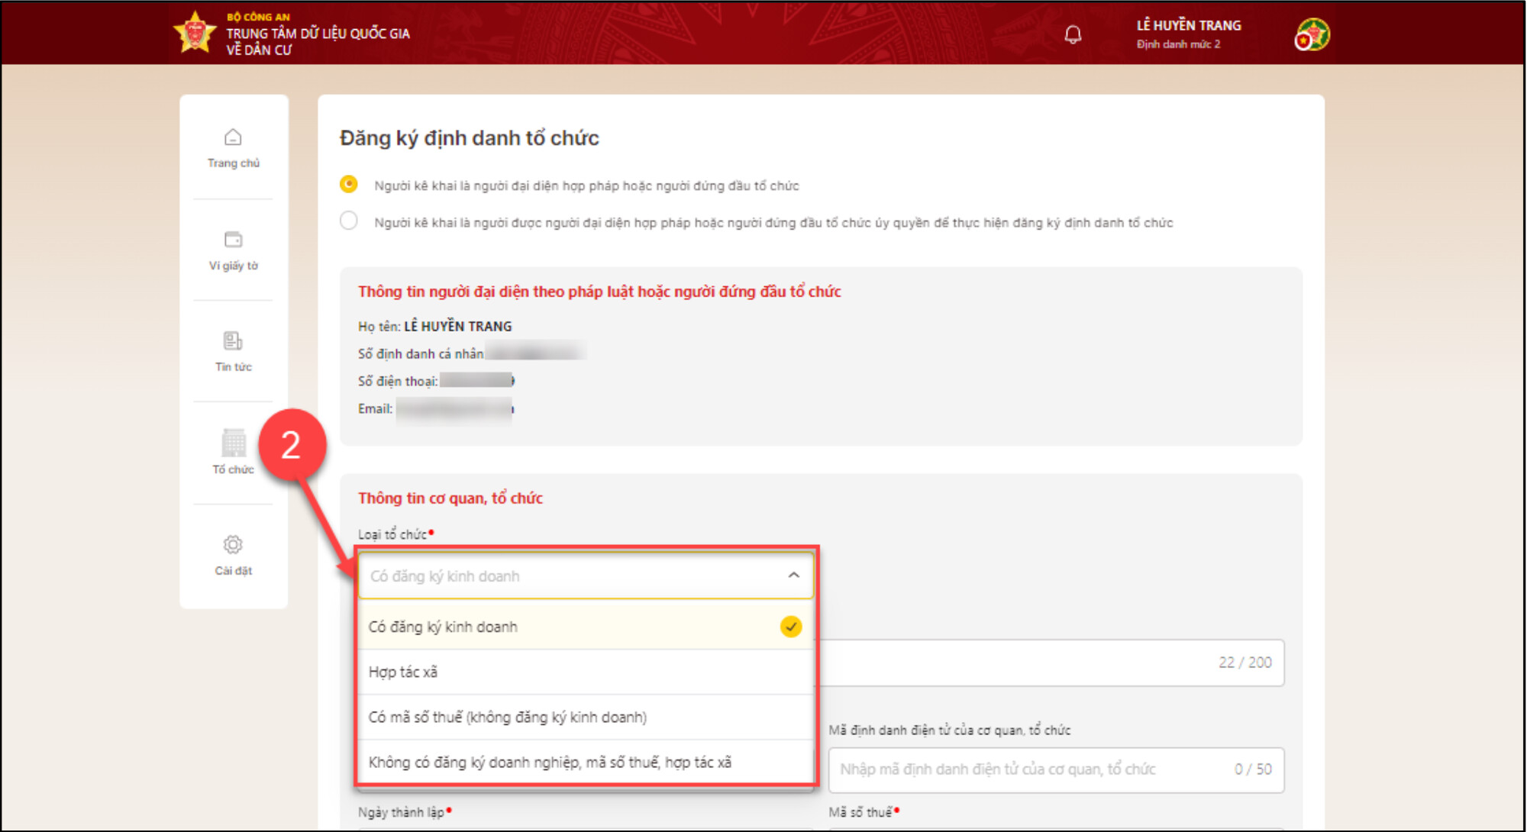Click the notification bell icon
1527x832 pixels.
[1073, 34]
